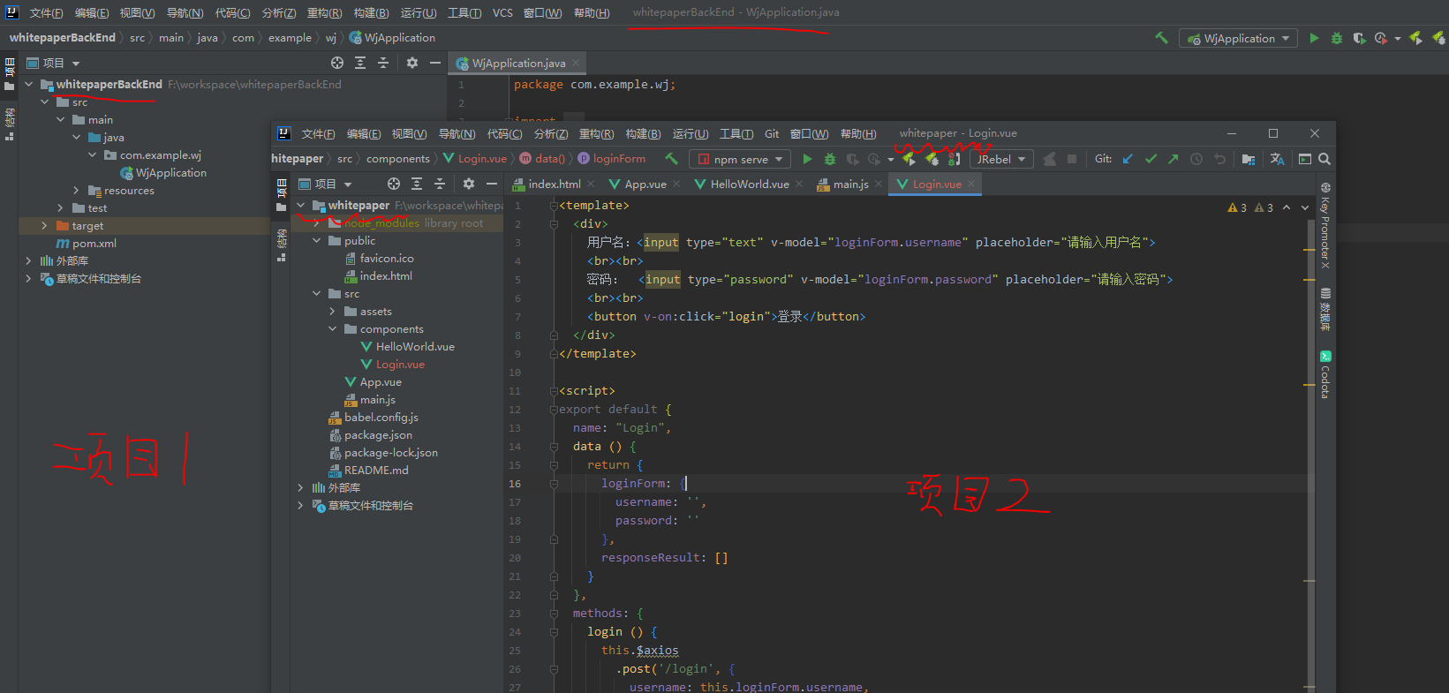Open JRebel dropdown in whitepaper toolbar
The image size is (1449, 693).
(x=1001, y=159)
